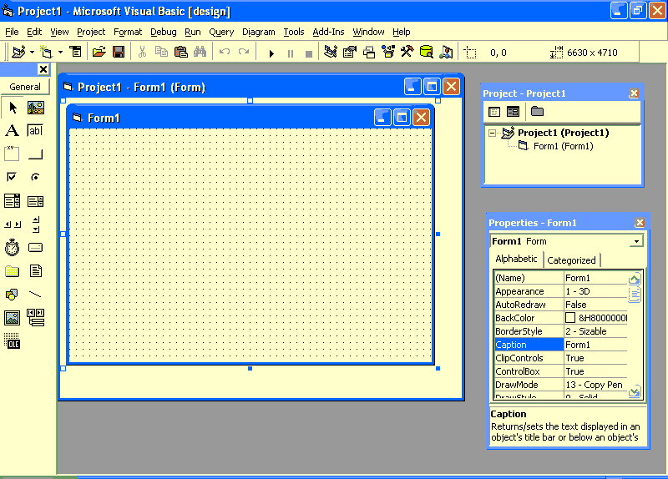The height and width of the screenshot is (479, 668).
Task: Open the File menu
Action: click(x=12, y=32)
